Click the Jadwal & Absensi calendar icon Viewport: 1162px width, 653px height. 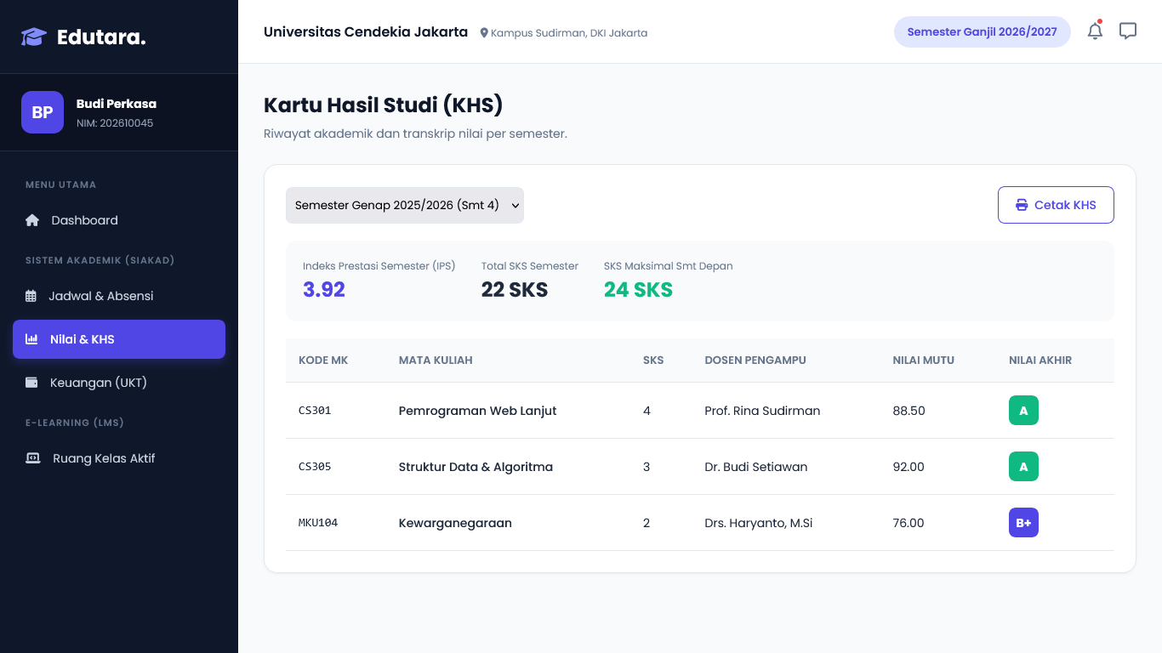[x=31, y=296]
